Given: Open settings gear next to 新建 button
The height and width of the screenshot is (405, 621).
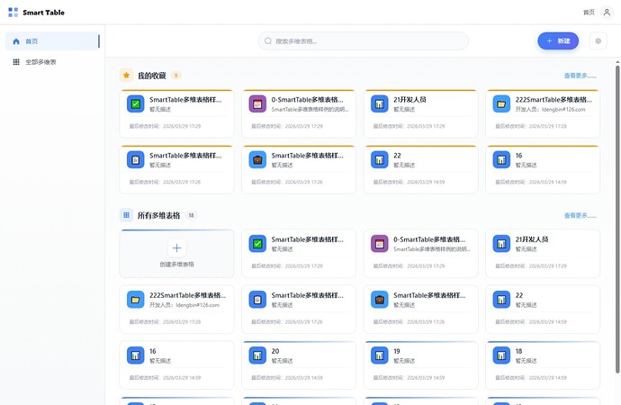Looking at the screenshot, I should tap(598, 40).
